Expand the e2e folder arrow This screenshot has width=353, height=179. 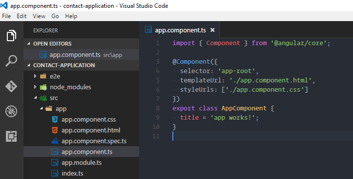[35, 76]
